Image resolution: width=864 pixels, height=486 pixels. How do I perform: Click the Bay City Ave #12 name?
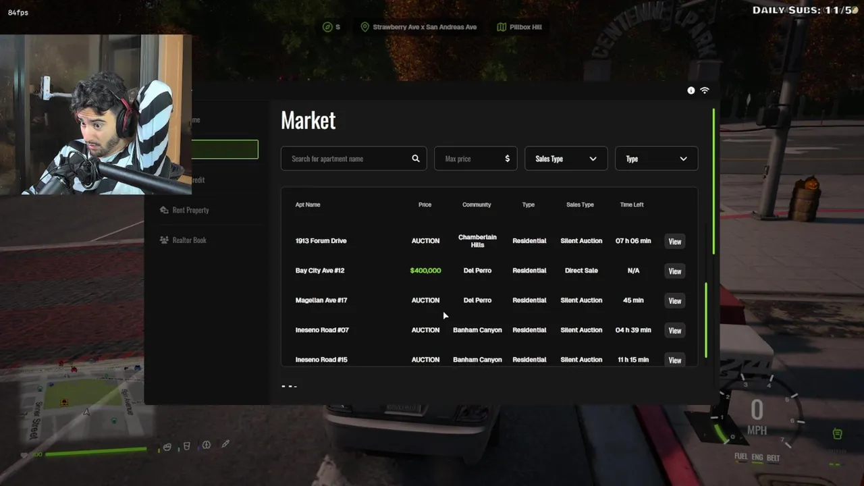(x=320, y=271)
